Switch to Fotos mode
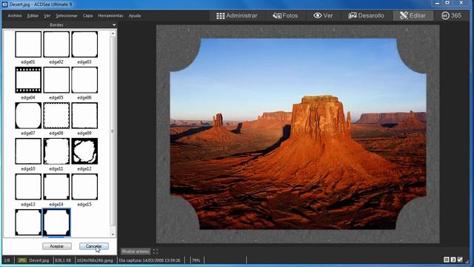 click(285, 16)
